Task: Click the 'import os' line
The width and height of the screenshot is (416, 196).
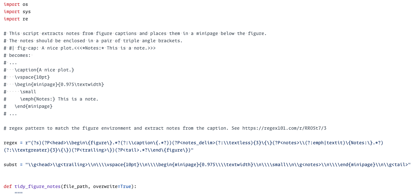Action: point(16,4)
